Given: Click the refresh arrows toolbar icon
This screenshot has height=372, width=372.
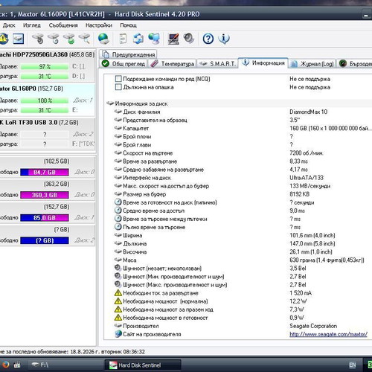Looking at the screenshot, I should point(138,39).
